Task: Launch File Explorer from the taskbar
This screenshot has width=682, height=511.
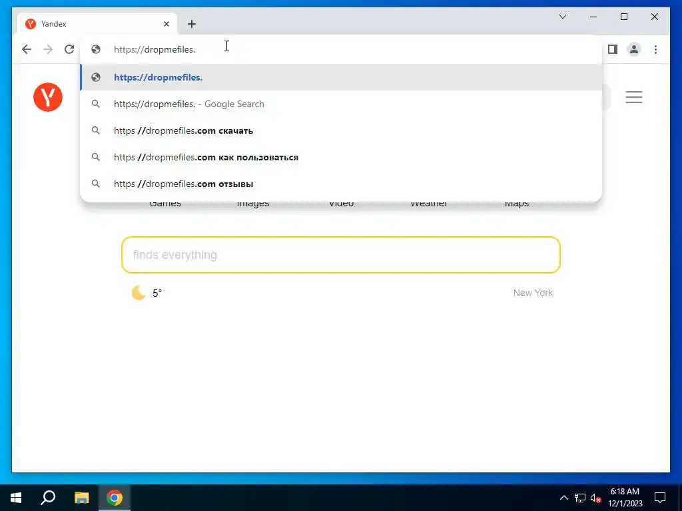Action: pyautogui.click(x=81, y=498)
